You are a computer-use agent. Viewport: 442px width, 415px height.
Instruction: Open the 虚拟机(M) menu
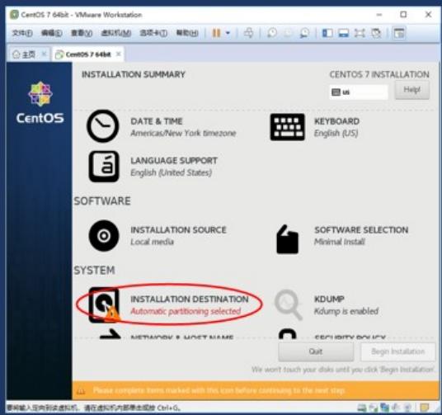pos(115,33)
